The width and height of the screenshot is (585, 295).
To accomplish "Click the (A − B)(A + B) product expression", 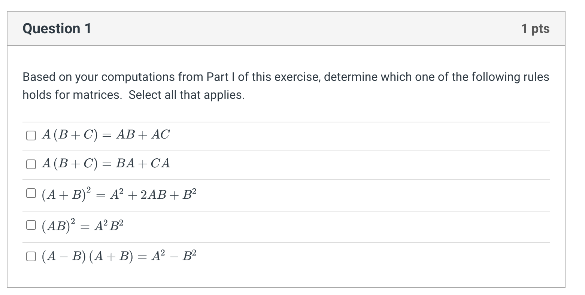I will (87, 256).
